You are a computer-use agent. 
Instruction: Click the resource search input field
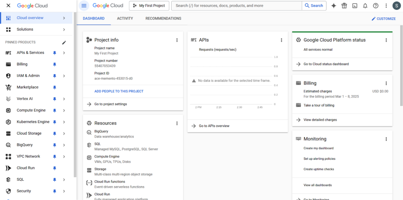pyautogui.click(x=237, y=6)
